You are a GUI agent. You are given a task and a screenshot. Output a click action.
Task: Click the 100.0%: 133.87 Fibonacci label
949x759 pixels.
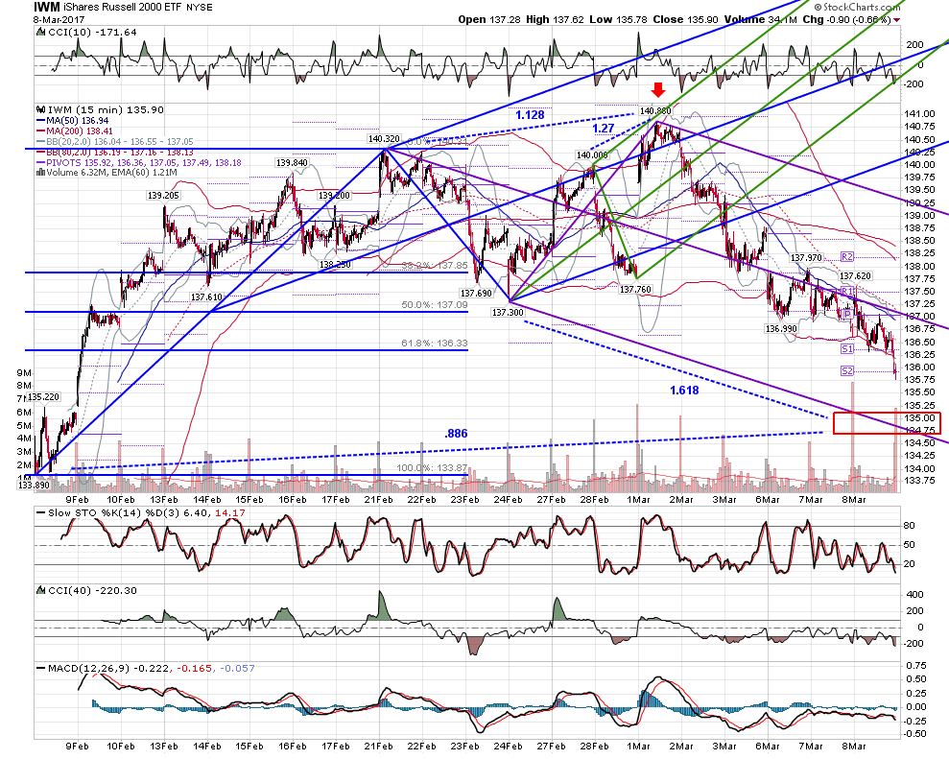432,468
